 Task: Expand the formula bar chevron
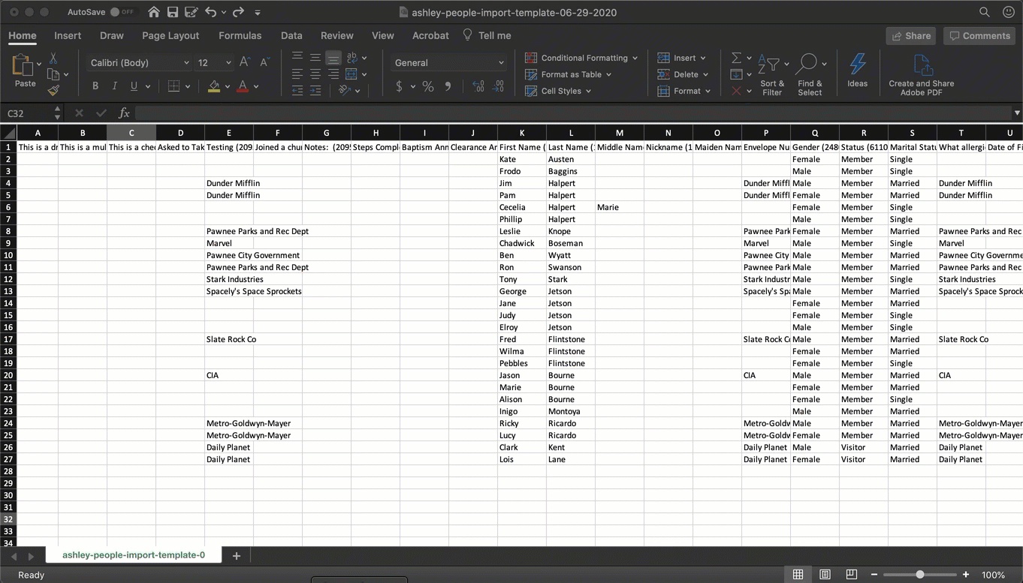[x=1017, y=113]
